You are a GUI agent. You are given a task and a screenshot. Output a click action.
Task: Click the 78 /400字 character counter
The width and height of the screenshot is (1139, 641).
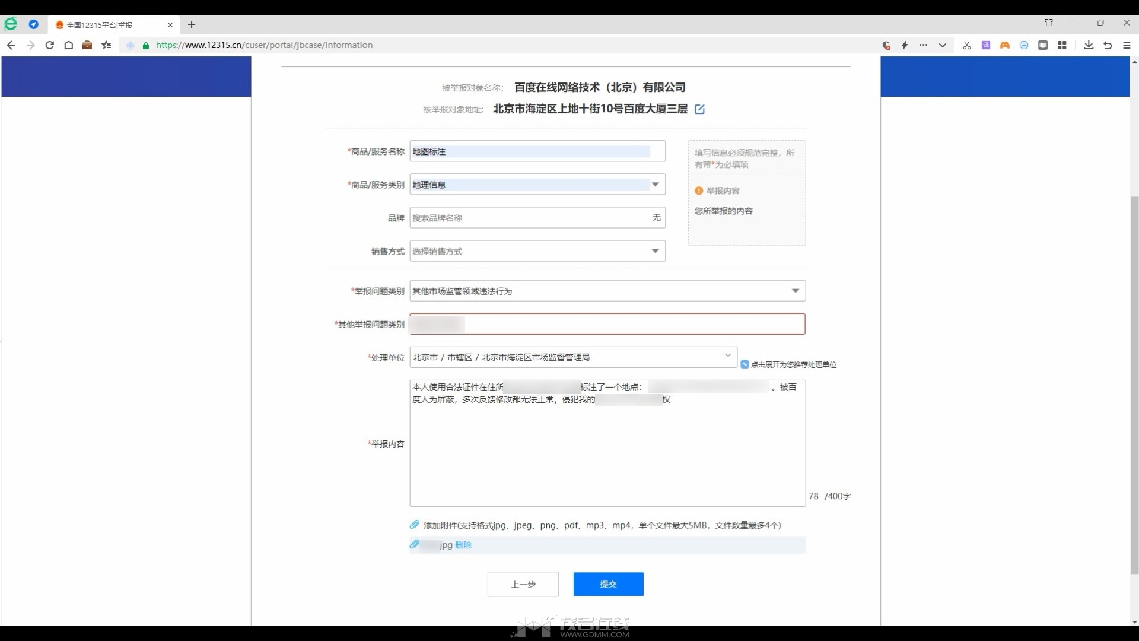[829, 496]
